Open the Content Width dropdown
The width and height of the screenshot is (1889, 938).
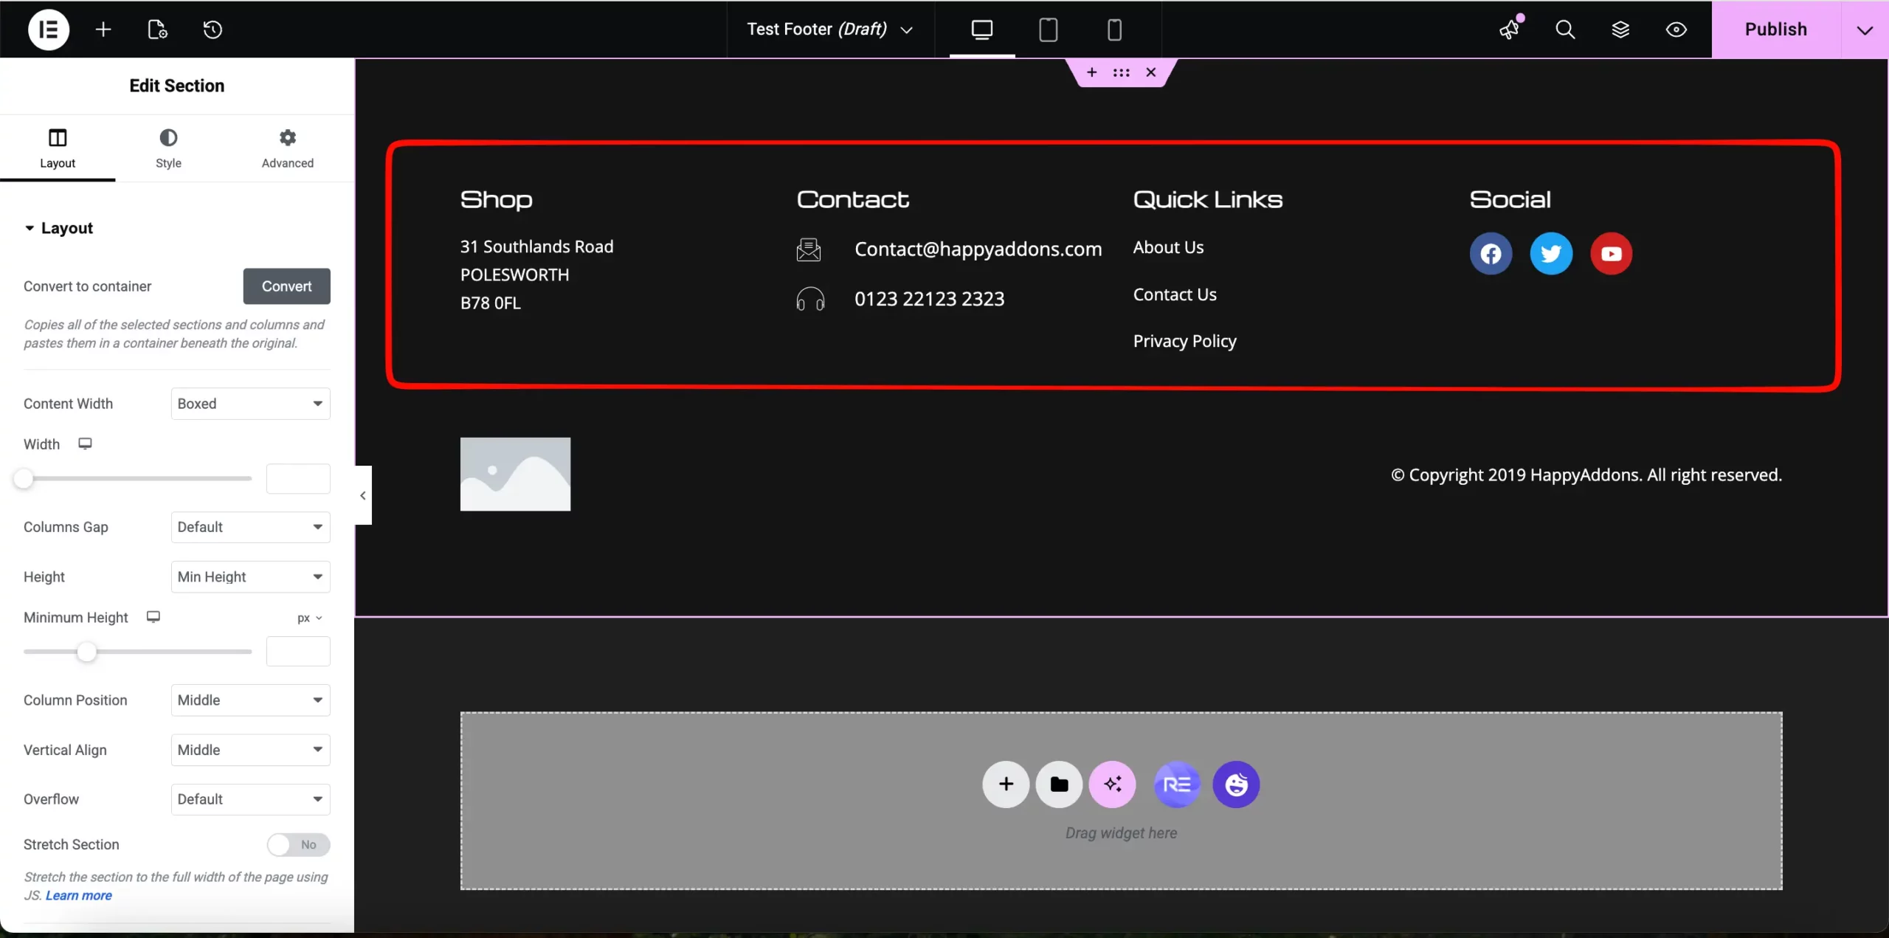[x=249, y=403]
